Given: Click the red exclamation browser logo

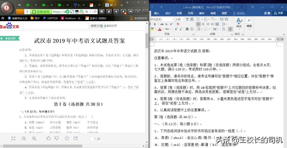Looking at the screenshot, I should pyautogui.click(x=7, y=8).
